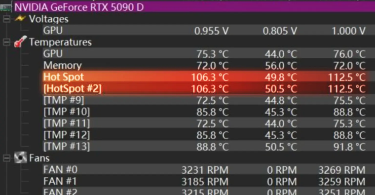375x195 pixels.
Task: Click the 85.8 °C TMP #10 current value
Action: coord(212,112)
